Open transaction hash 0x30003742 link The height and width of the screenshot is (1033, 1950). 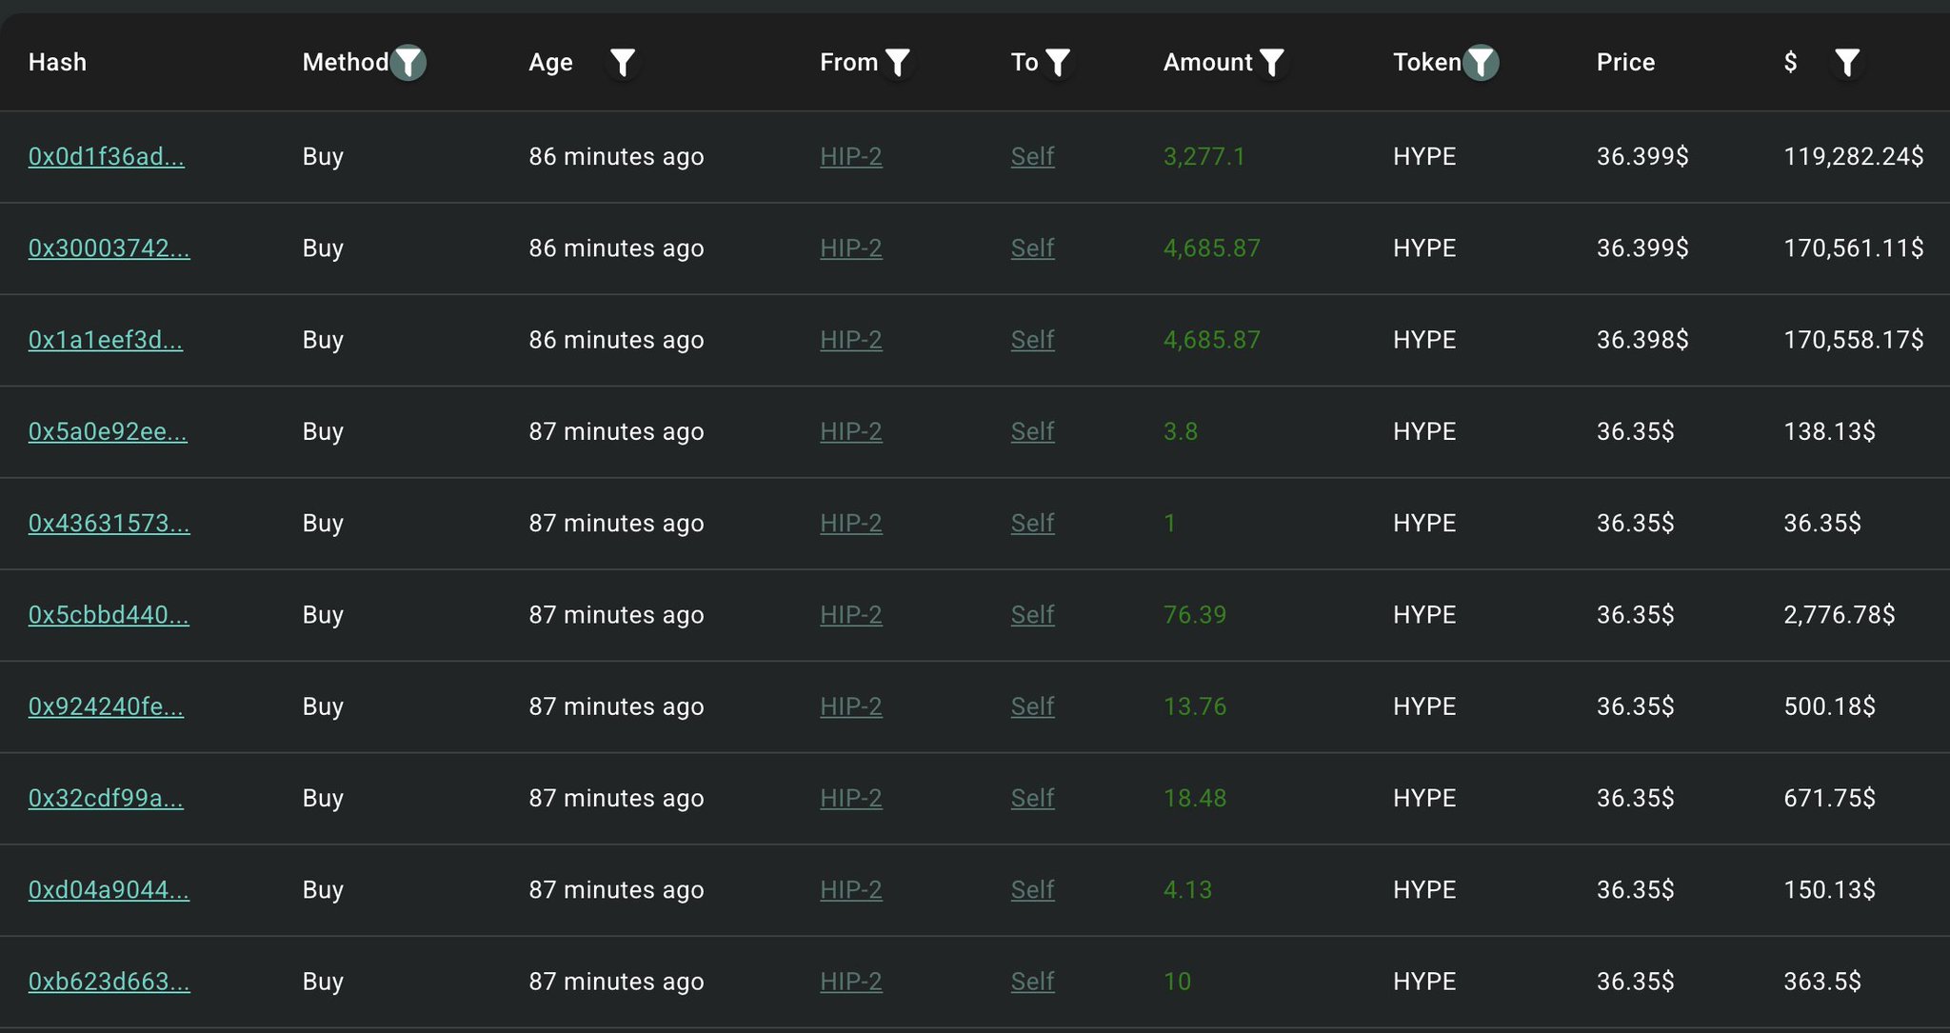pos(109,248)
